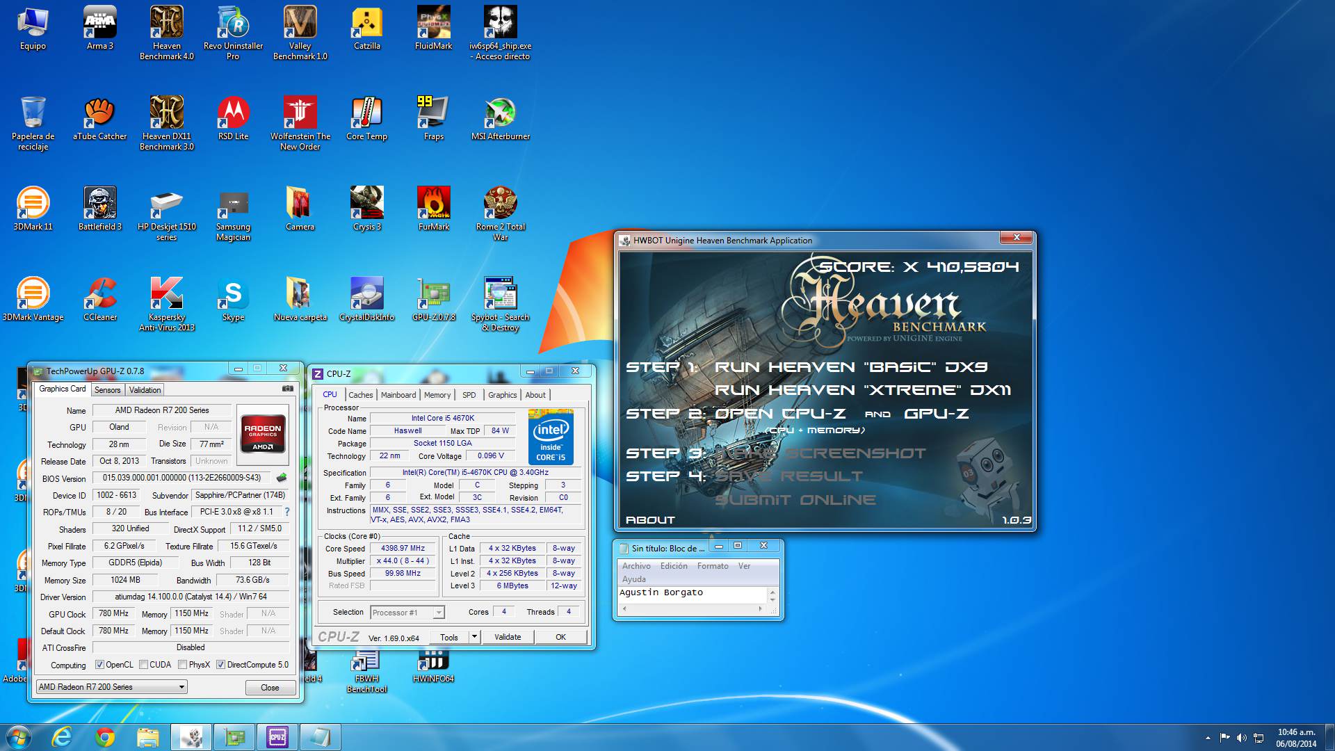This screenshot has height=751, width=1335.
Task: Open MSI Afterburner shortcut
Action: [x=500, y=118]
